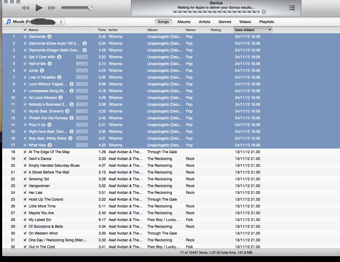Open arrow menu next to Diamonds track 1

tap(49, 37)
